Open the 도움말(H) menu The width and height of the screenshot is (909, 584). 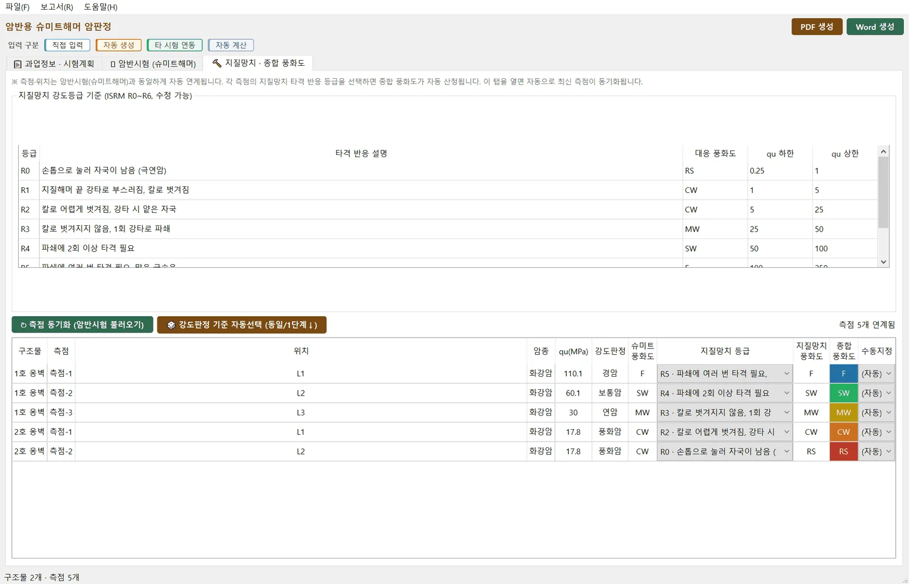tap(101, 7)
